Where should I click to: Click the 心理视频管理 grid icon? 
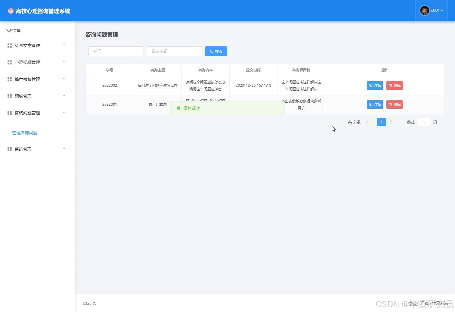tap(10, 62)
